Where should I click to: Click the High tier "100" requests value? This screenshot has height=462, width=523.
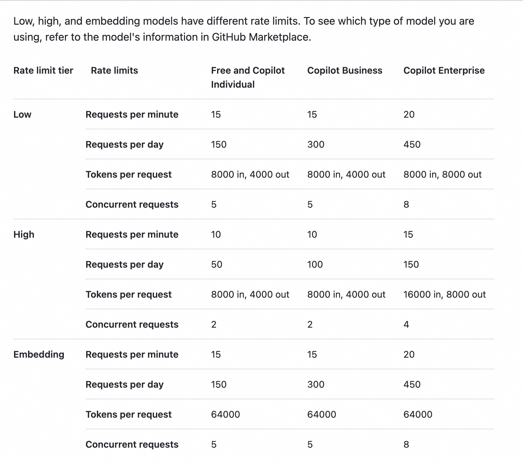[315, 264]
